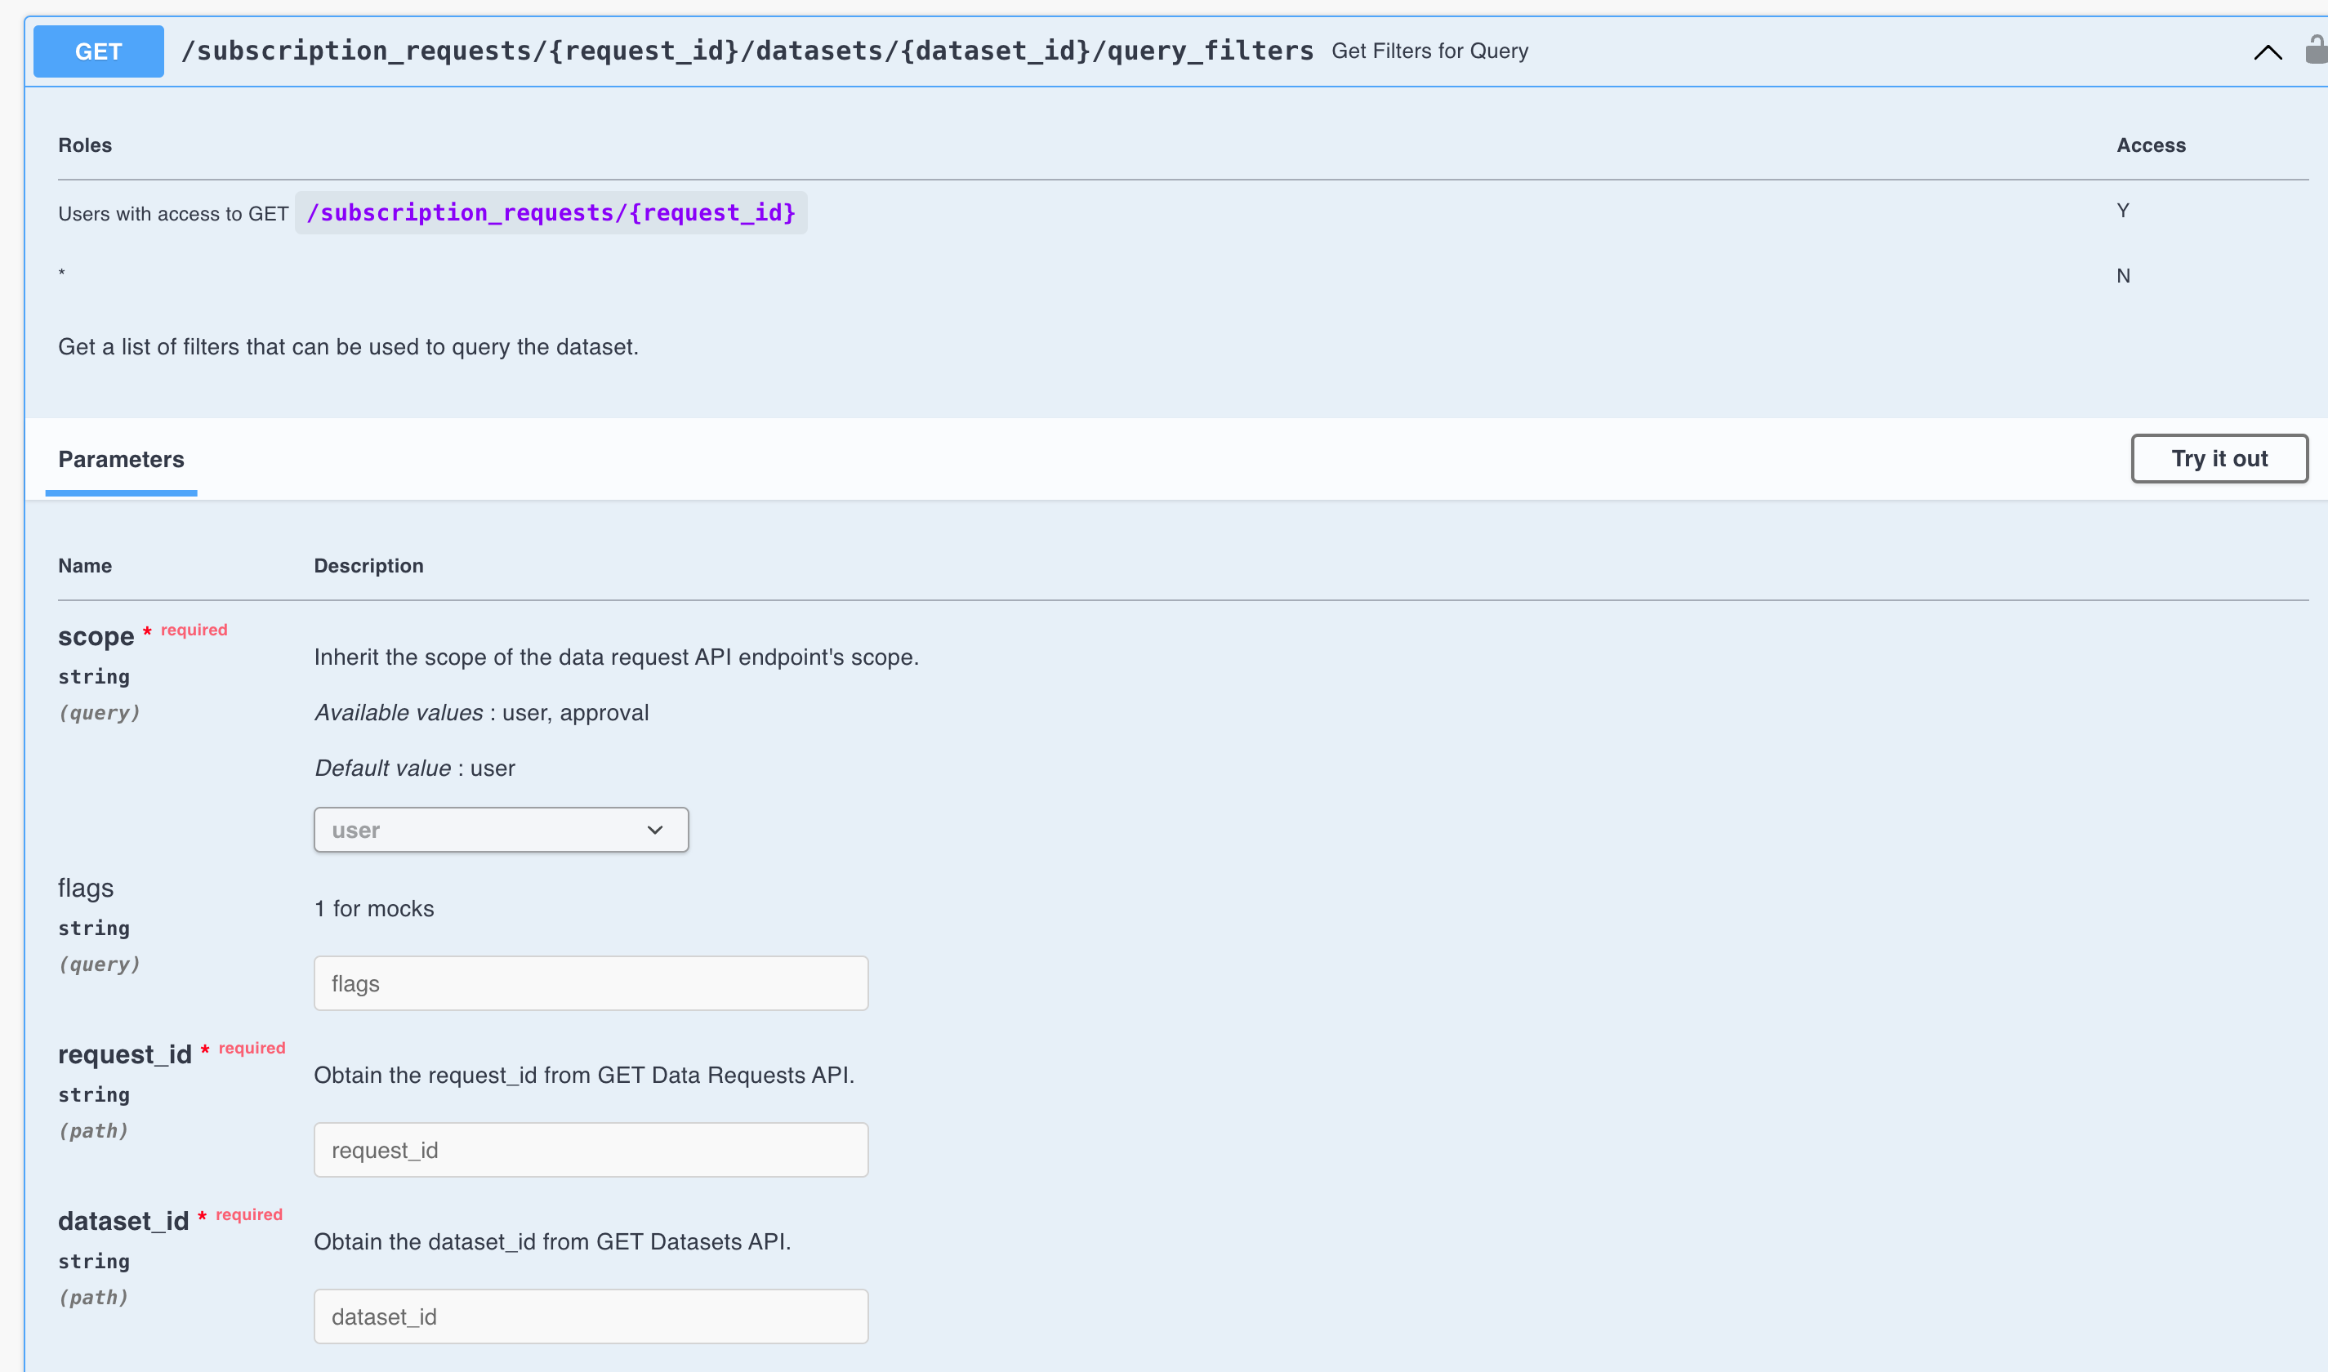Focus the flags input field

coord(591,982)
